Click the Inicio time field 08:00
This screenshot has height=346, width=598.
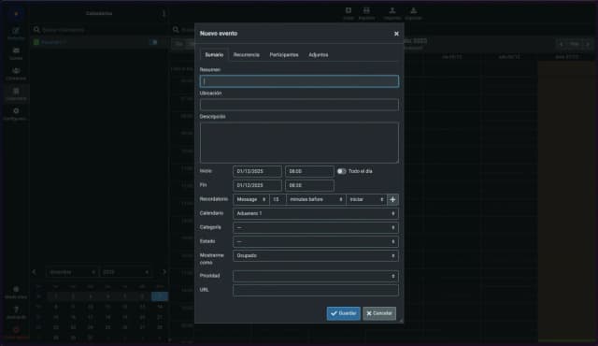(x=309, y=171)
